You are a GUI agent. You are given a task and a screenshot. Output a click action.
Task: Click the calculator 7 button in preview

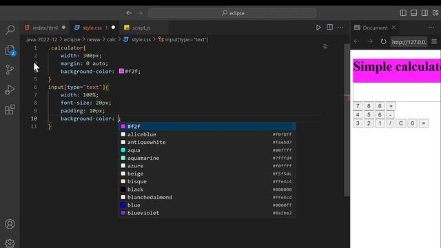tap(358, 106)
